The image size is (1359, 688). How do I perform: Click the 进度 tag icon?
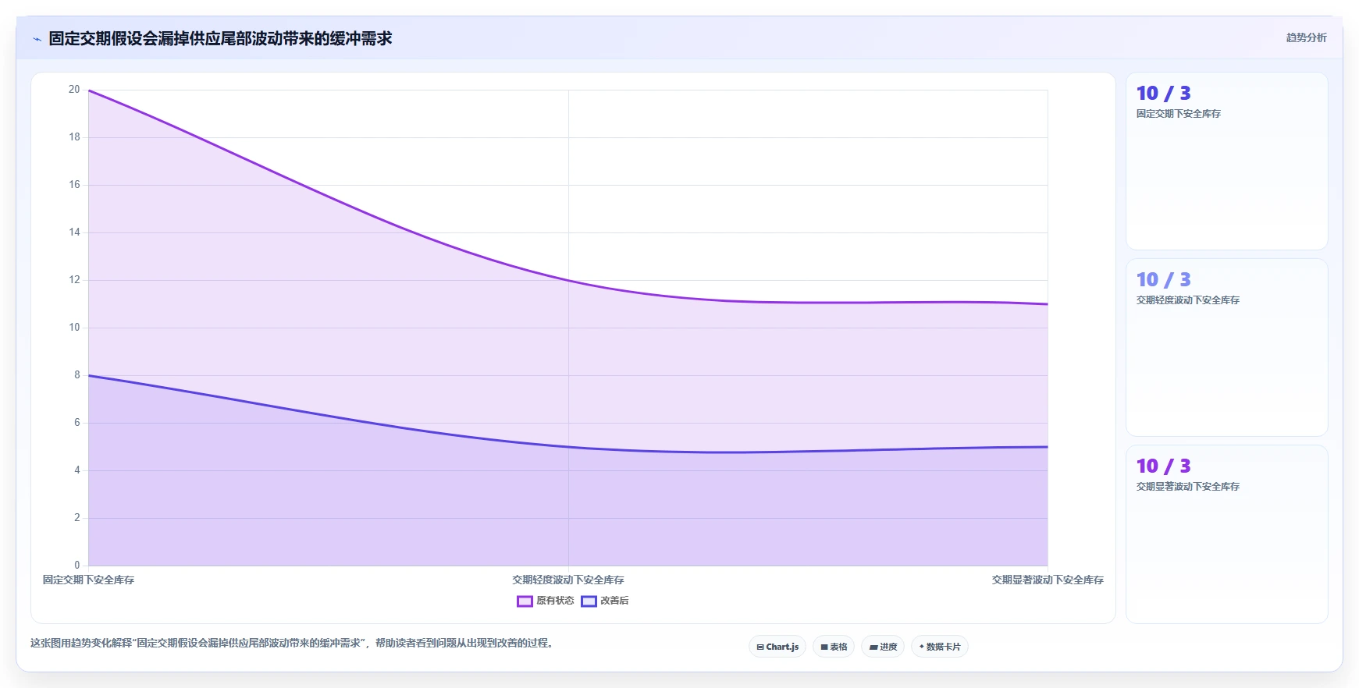pos(873,647)
